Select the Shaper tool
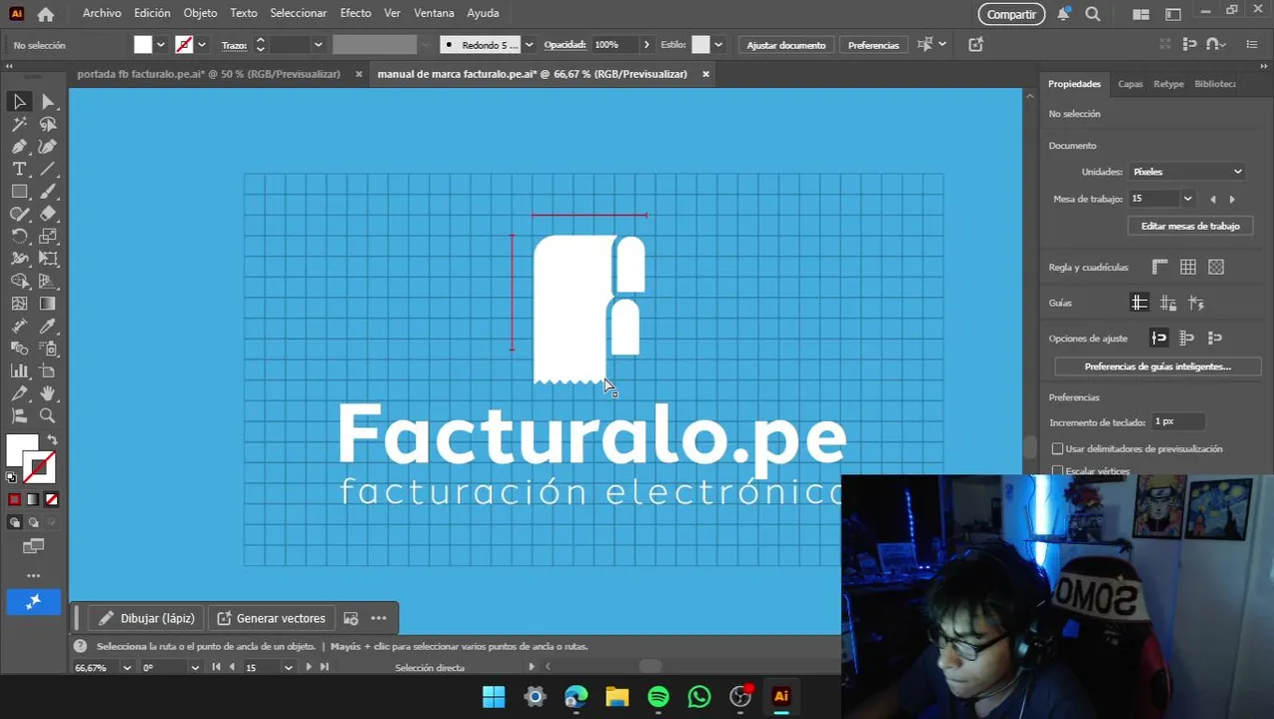This screenshot has height=719, width=1274. point(19,214)
